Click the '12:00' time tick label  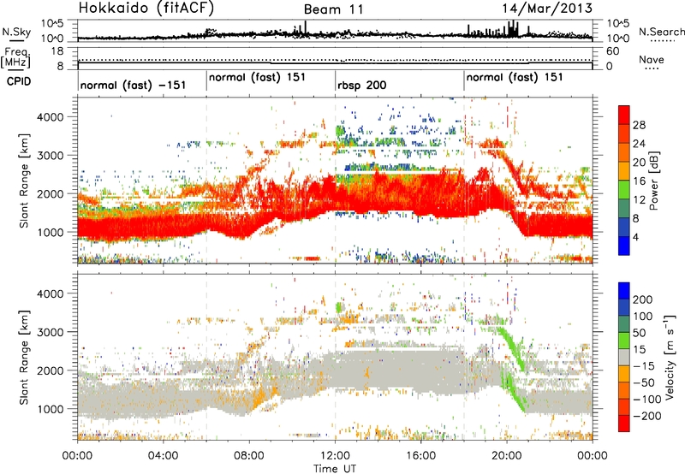(335, 456)
